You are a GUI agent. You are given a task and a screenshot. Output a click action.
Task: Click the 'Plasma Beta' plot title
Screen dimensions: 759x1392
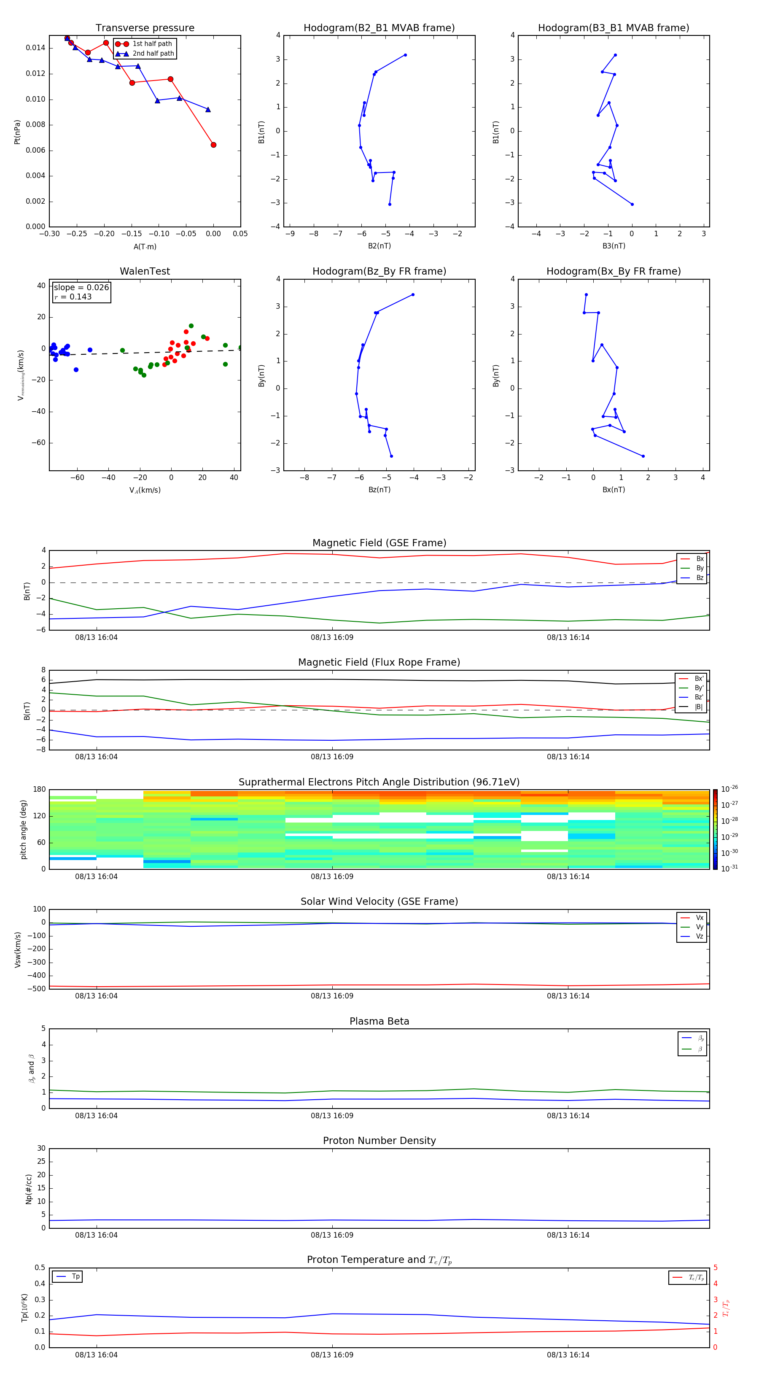tap(379, 1021)
